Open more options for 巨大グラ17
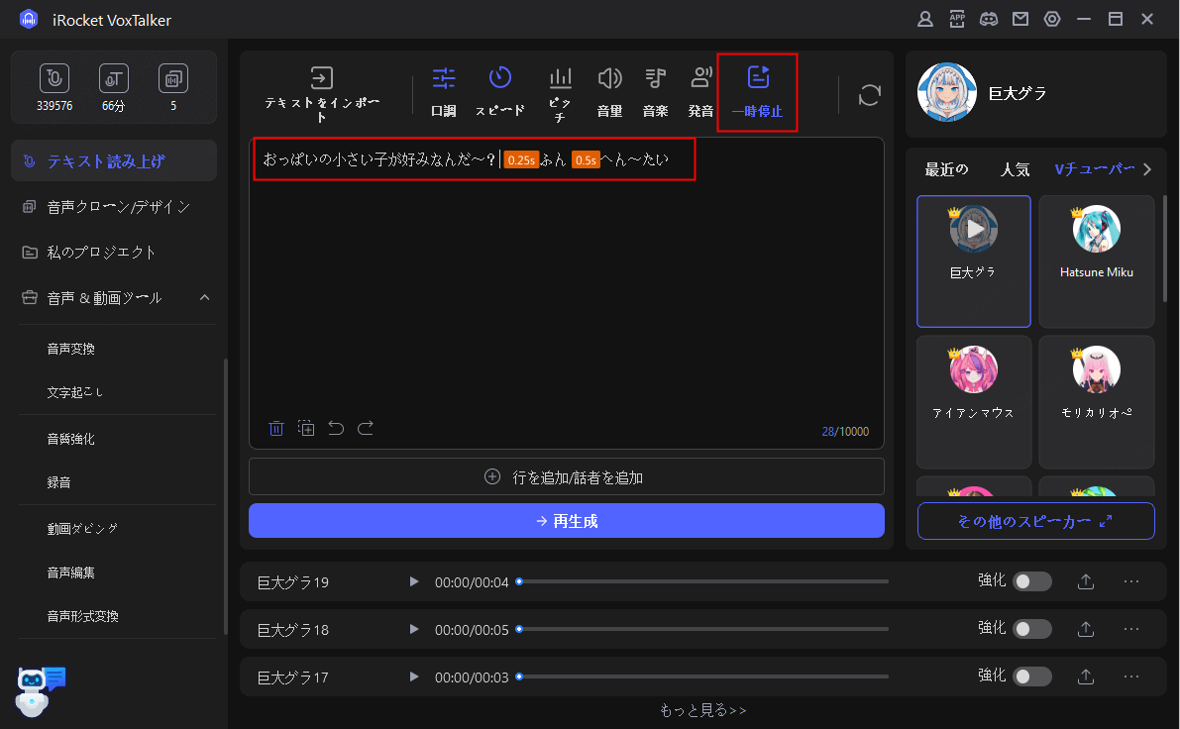 tap(1131, 677)
